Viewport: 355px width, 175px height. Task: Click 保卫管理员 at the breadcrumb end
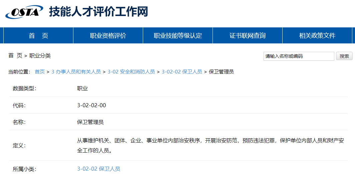click(221, 72)
